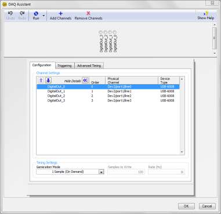This screenshot has width=221, height=214.
Task: Move selected channel down with the down arrow
Action: click(x=48, y=81)
